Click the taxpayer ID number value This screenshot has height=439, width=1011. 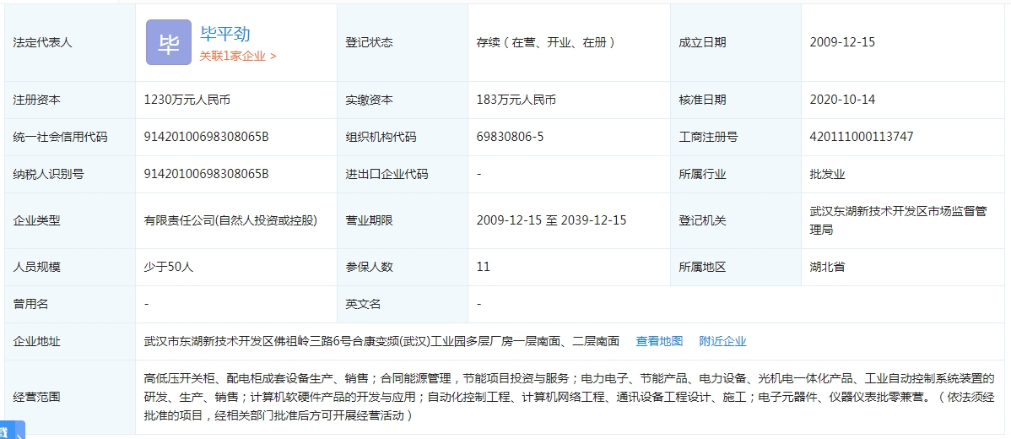(x=206, y=174)
